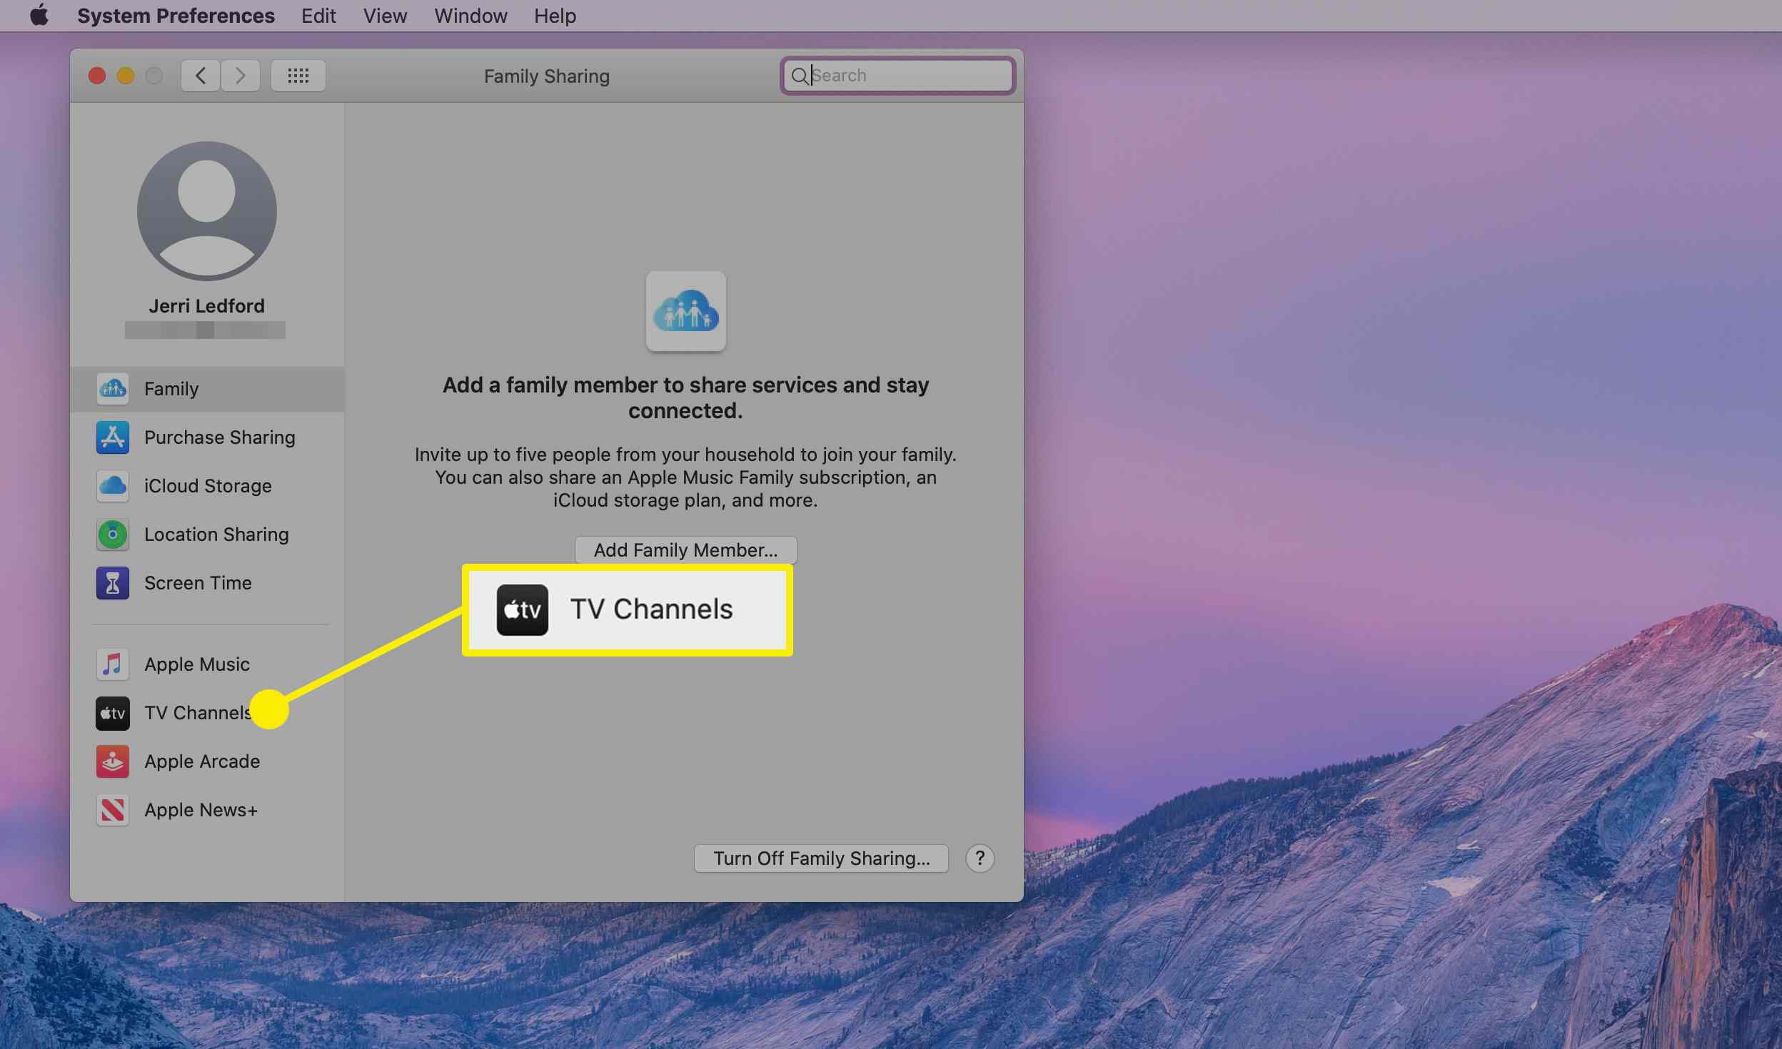Screen dimensions: 1782x1049
Task: Click the Purchase Sharing App Store icon
Action: coord(113,437)
